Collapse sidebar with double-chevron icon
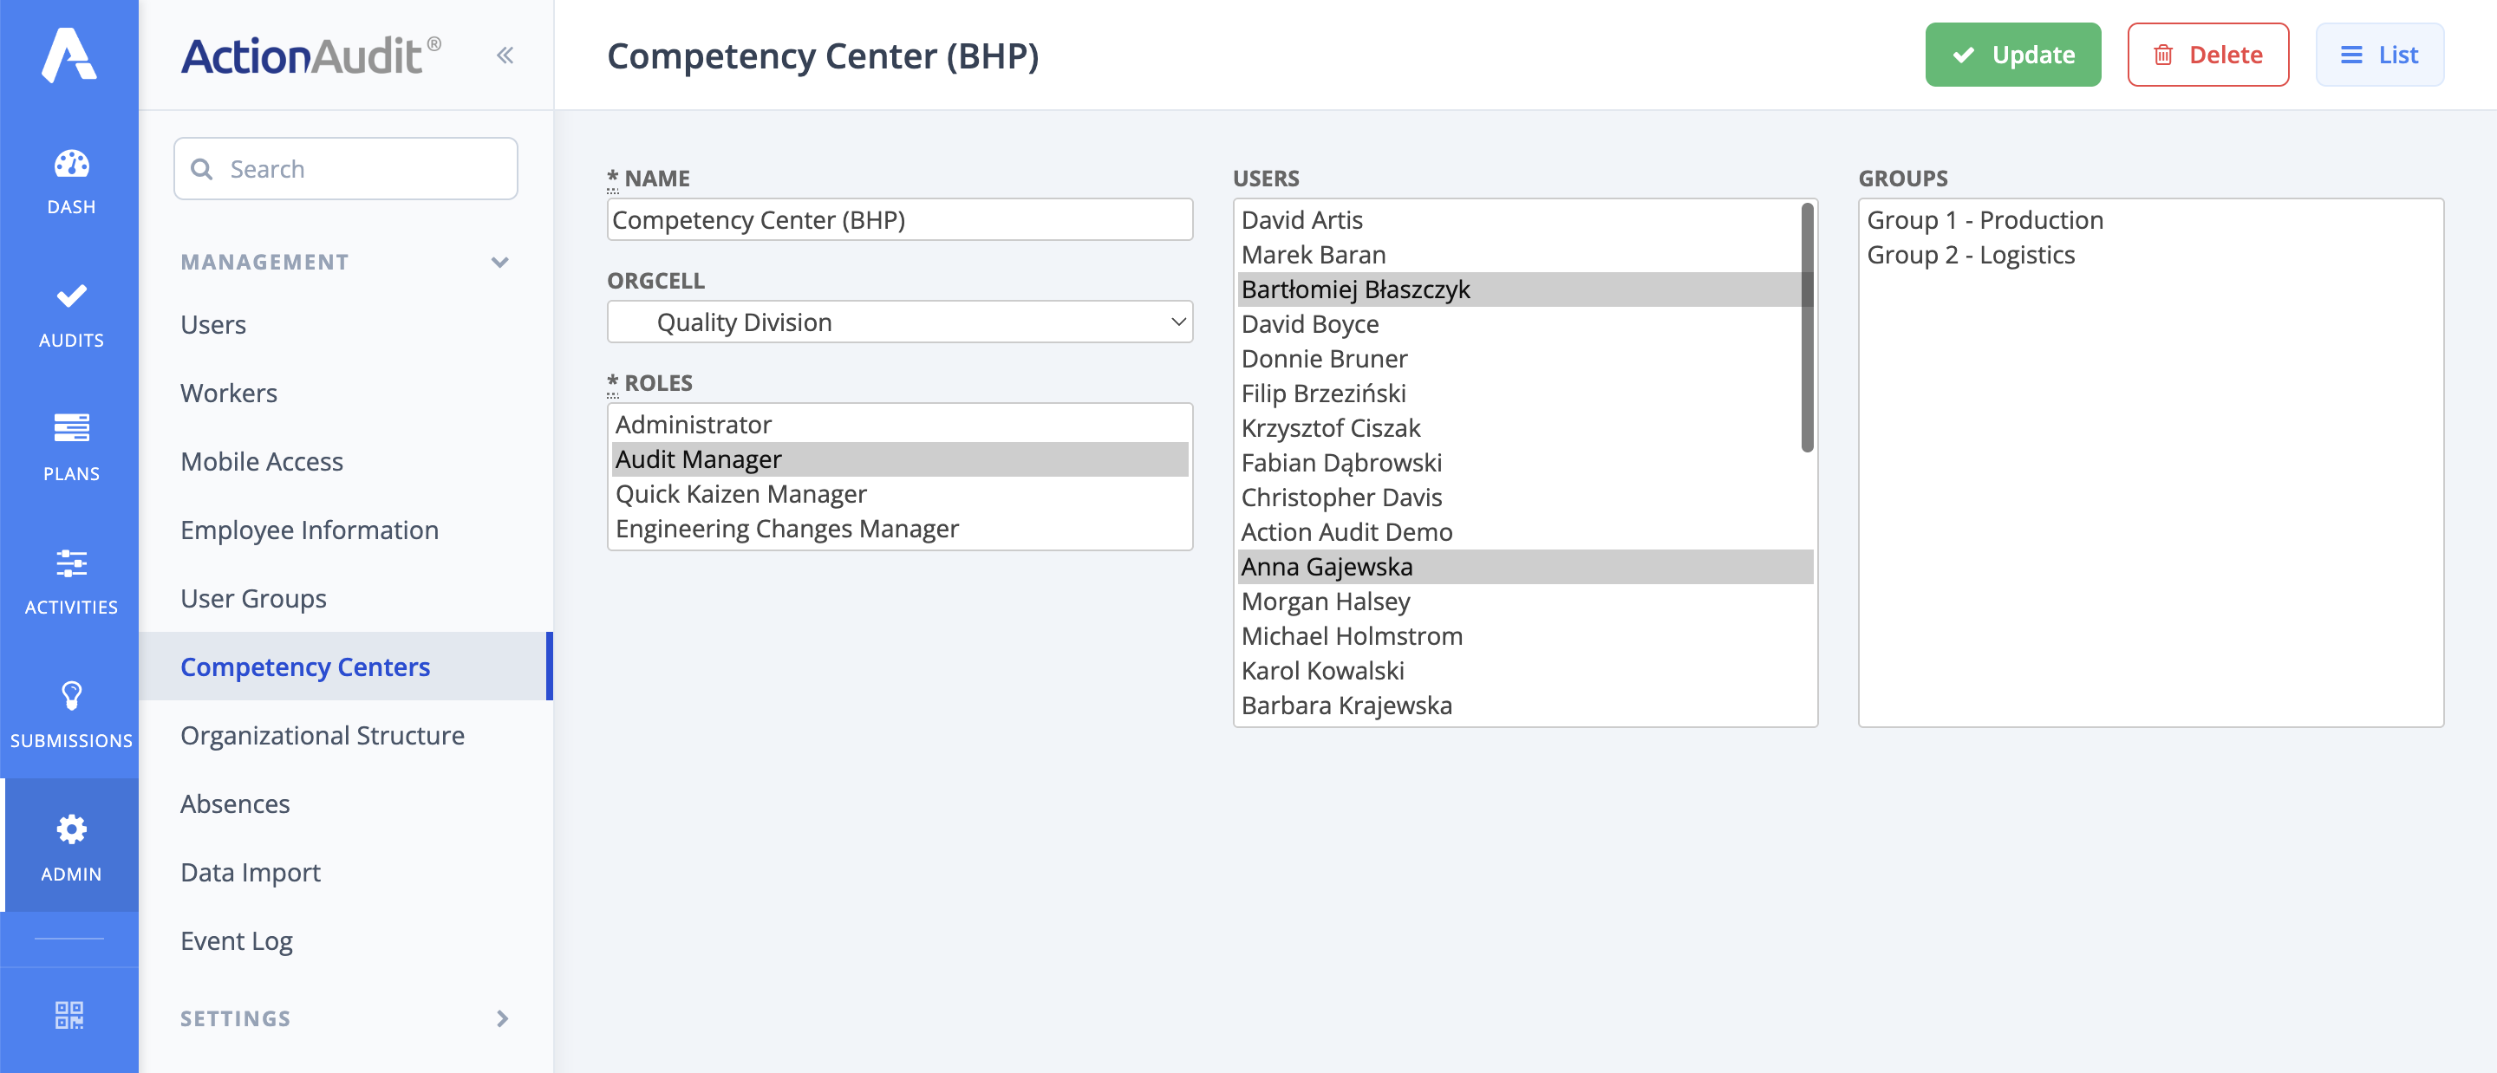2497x1073 pixels. 505,55
